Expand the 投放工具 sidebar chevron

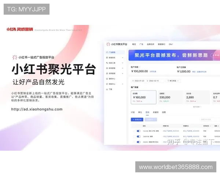pyautogui.click(x=122, y=63)
